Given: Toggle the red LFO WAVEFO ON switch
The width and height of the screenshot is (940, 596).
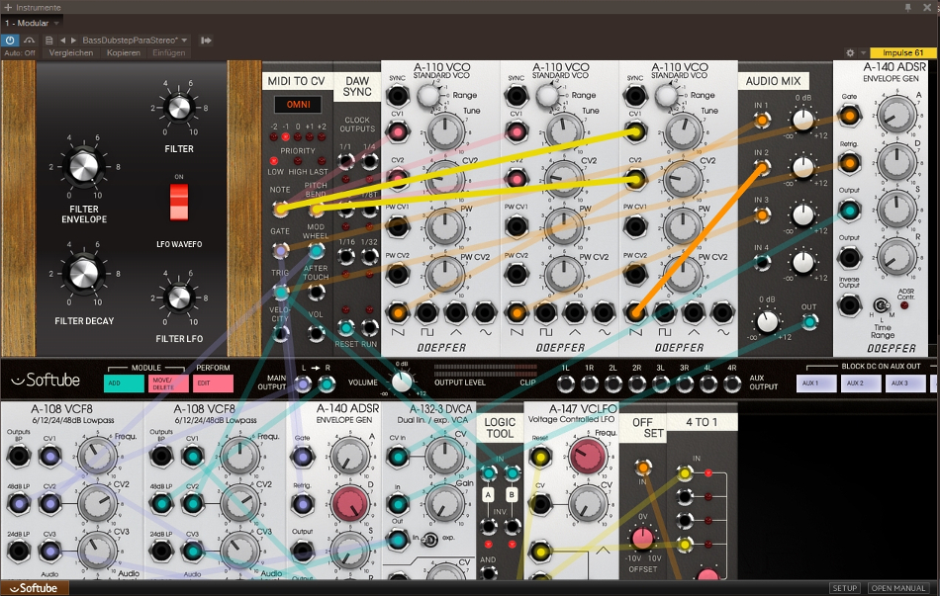Looking at the screenshot, I should point(179,202).
